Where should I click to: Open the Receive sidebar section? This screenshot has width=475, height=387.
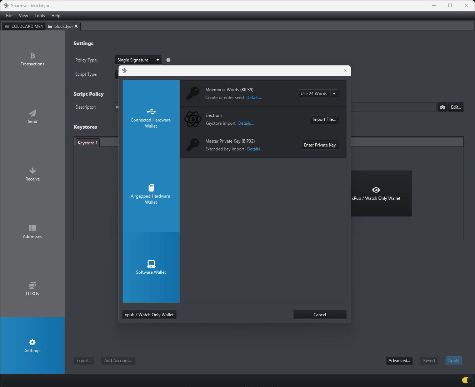[x=32, y=174]
